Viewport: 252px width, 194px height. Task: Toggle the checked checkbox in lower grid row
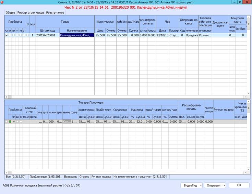pyautogui.click(x=14, y=122)
